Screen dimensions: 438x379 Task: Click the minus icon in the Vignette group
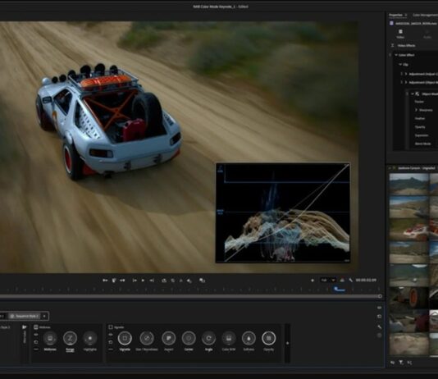(x=111, y=349)
